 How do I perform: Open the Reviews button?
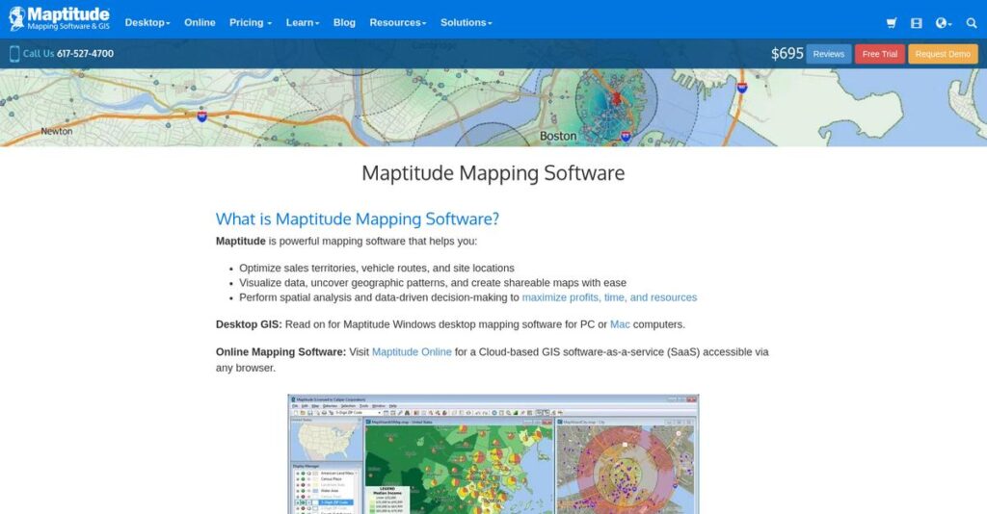[828, 54]
